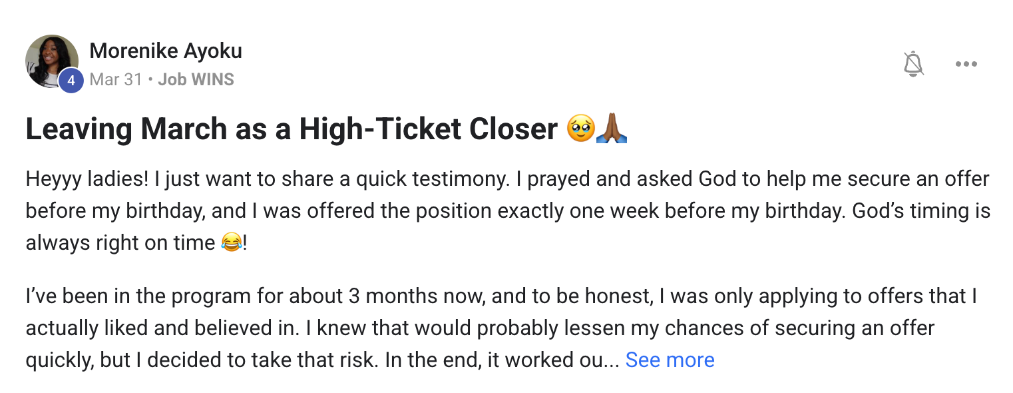Click 'In the end, it worked ou...' text

503,360
